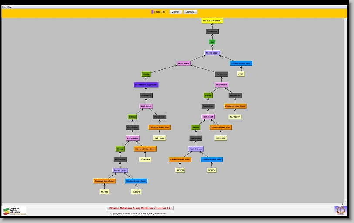Select the topmost Parallelism node below SELECT STATEMENT
Image resolution: width=354 pixels, height=223 pixels.
pos(212,31)
